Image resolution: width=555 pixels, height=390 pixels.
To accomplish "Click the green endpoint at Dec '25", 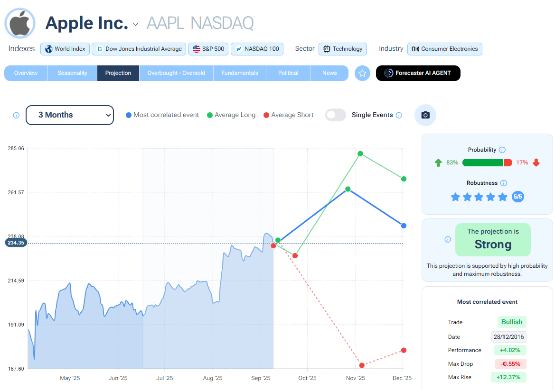I will coord(404,179).
